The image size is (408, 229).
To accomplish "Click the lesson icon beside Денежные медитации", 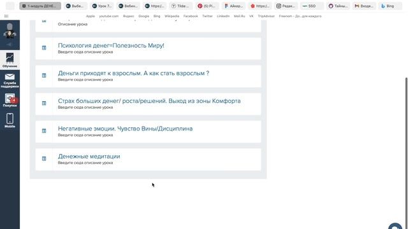I will [x=44, y=158].
